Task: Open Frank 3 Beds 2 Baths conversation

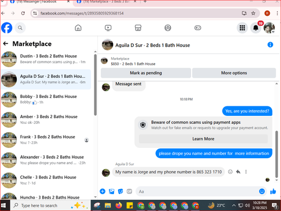Action: coord(46,140)
